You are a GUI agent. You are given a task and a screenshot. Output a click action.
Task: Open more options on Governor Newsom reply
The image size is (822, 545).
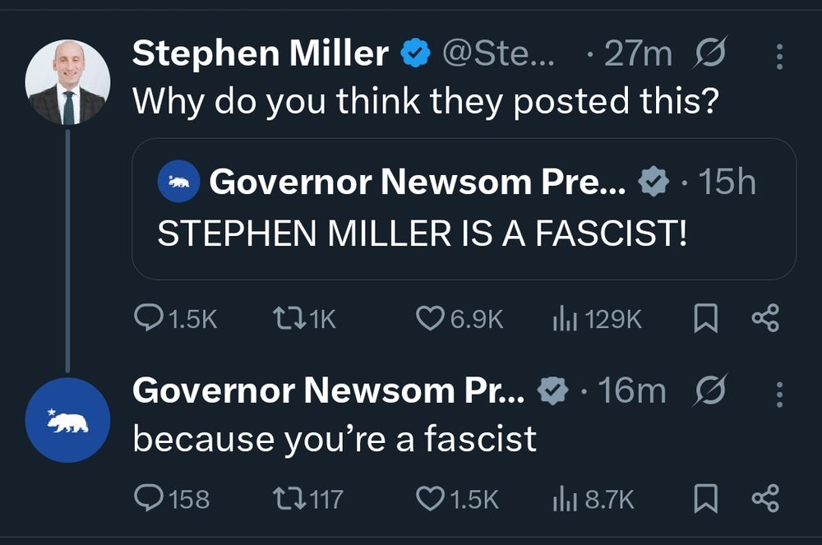point(779,394)
